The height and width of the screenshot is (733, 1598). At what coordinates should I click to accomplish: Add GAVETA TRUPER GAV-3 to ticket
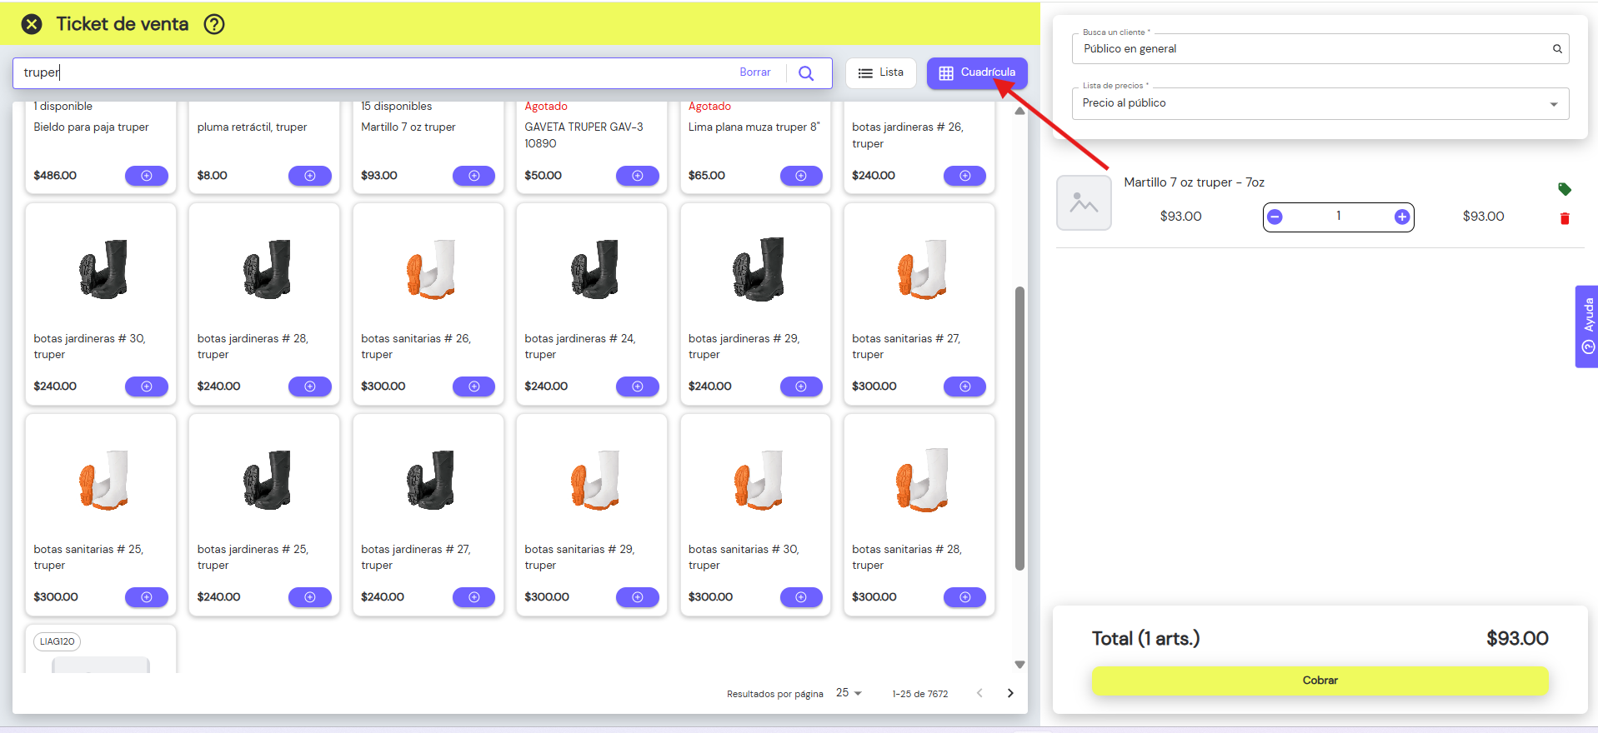[638, 176]
